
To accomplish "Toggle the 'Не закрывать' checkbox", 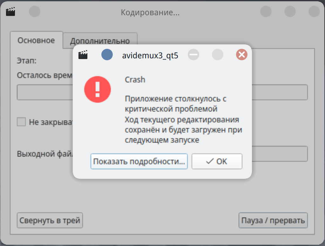I will pyautogui.click(x=21, y=122).
